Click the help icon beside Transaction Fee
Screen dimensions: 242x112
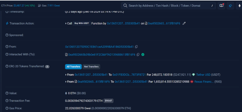point(7,101)
